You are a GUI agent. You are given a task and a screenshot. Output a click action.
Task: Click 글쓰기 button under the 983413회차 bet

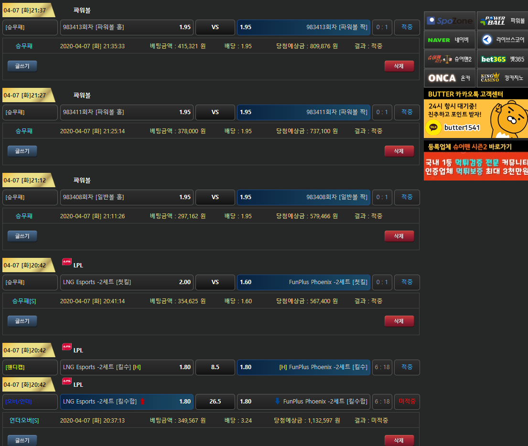[x=22, y=66]
